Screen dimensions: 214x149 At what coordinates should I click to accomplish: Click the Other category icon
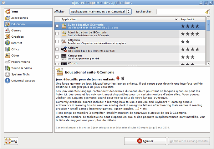[7, 55]
